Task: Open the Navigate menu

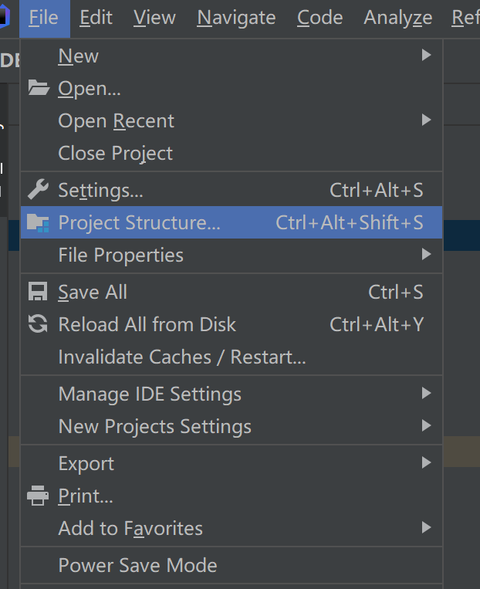Action: 236,18
